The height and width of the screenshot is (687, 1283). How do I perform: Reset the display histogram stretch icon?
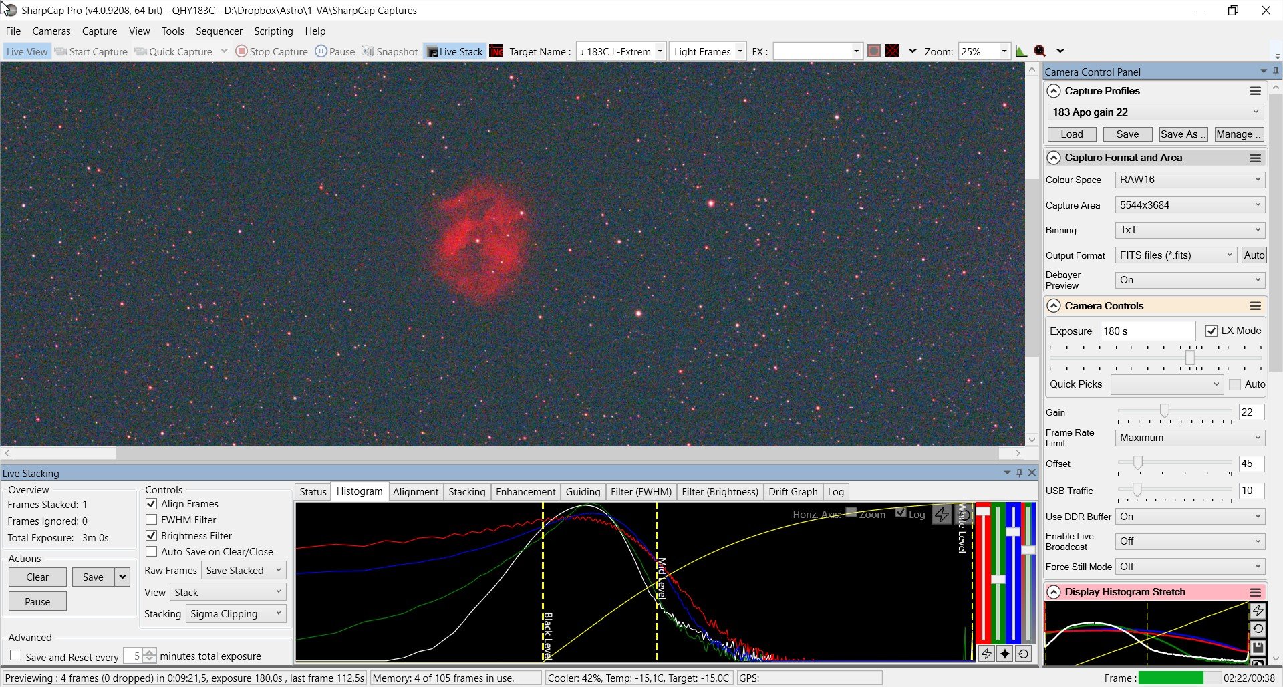pyautogui.click(x=1258, y=629)
